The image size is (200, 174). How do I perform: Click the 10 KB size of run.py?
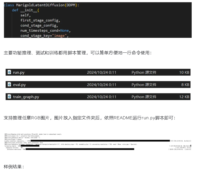tap(184, 72)
